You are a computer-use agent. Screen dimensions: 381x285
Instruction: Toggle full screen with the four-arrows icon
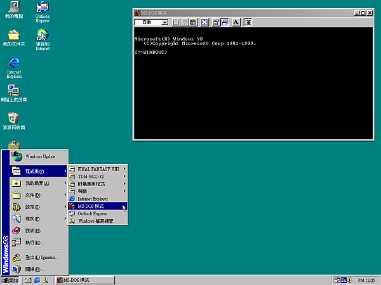pos(204,23)
